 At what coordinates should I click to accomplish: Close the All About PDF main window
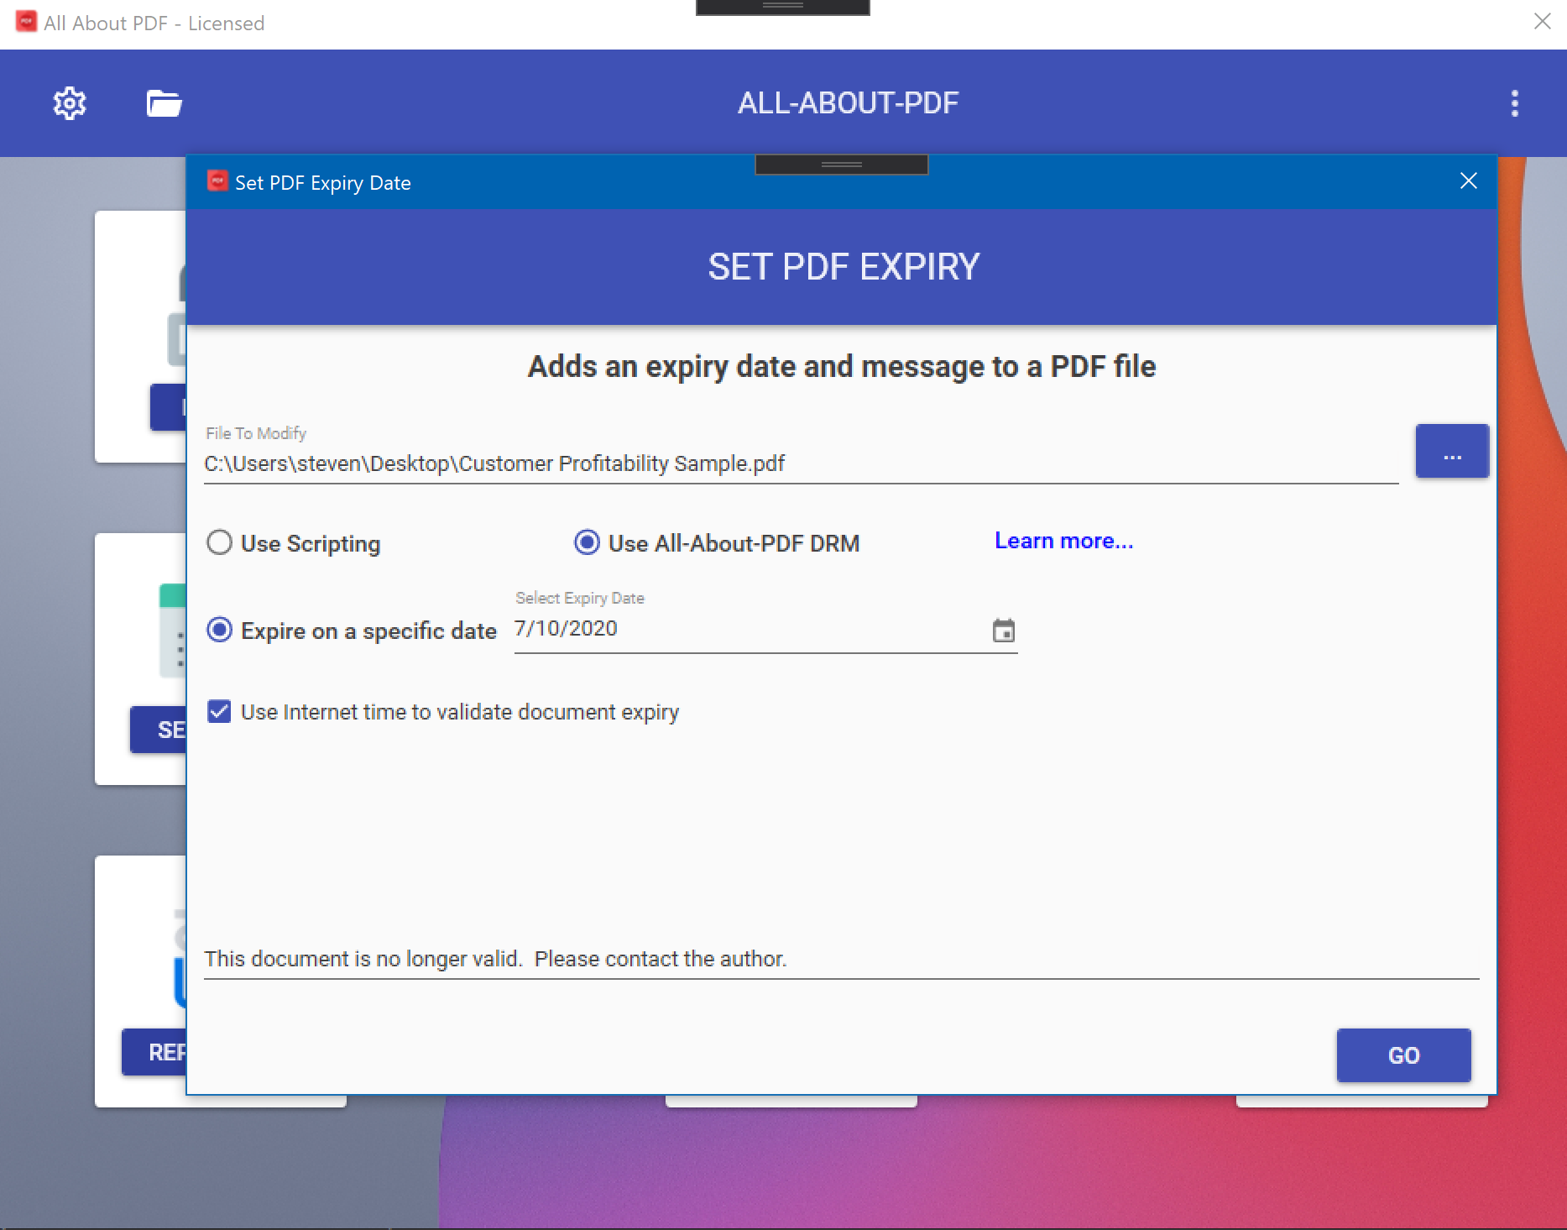pyautogui.click(x=1542, y=22)
